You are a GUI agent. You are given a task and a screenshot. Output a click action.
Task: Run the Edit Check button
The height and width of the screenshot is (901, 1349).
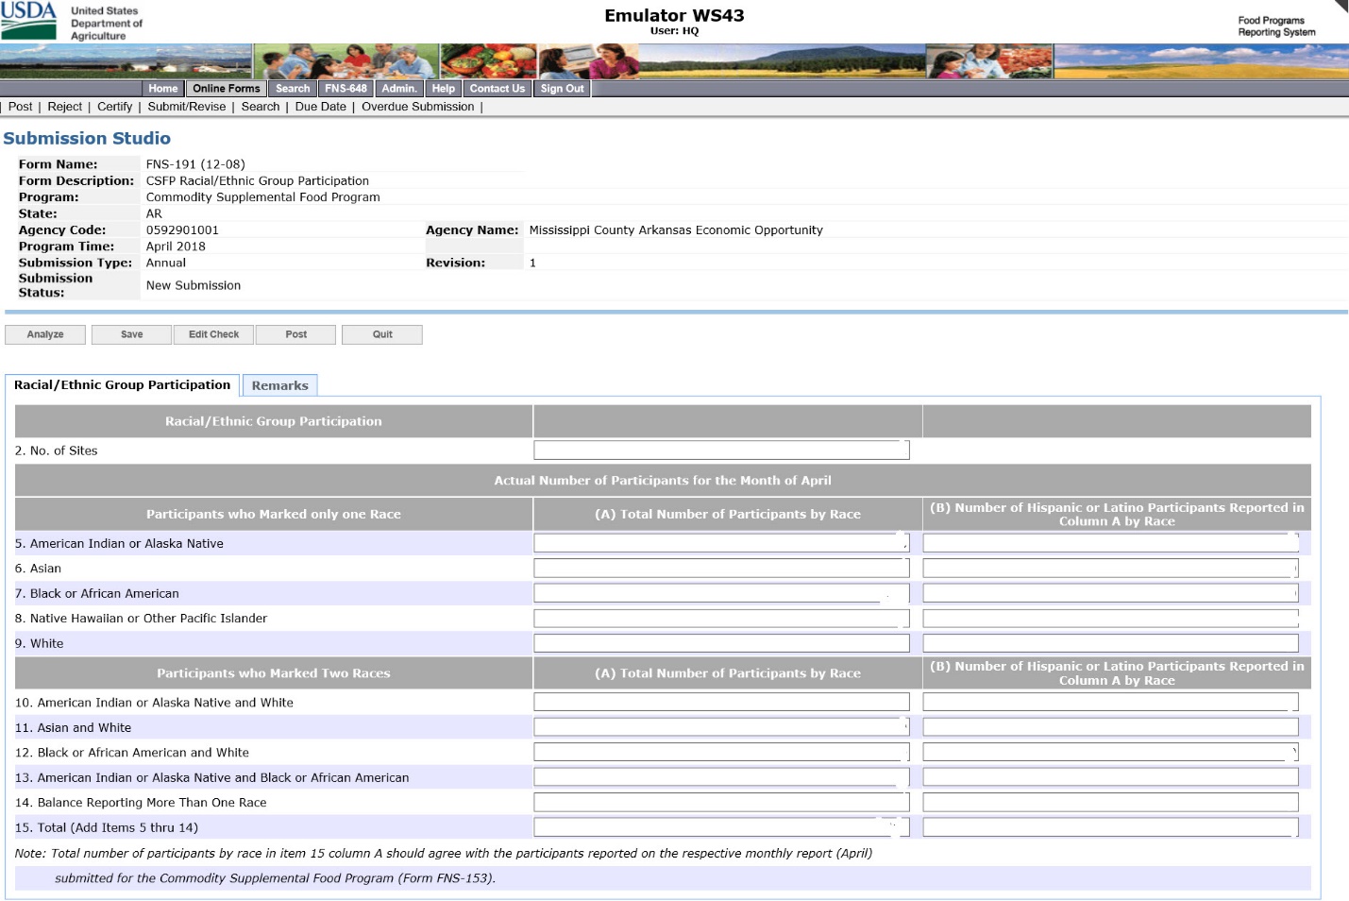[x=214, y=334]
